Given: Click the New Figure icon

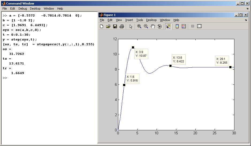Looking at the screenshot, I should pyautogui.click(x=102, y=26).
